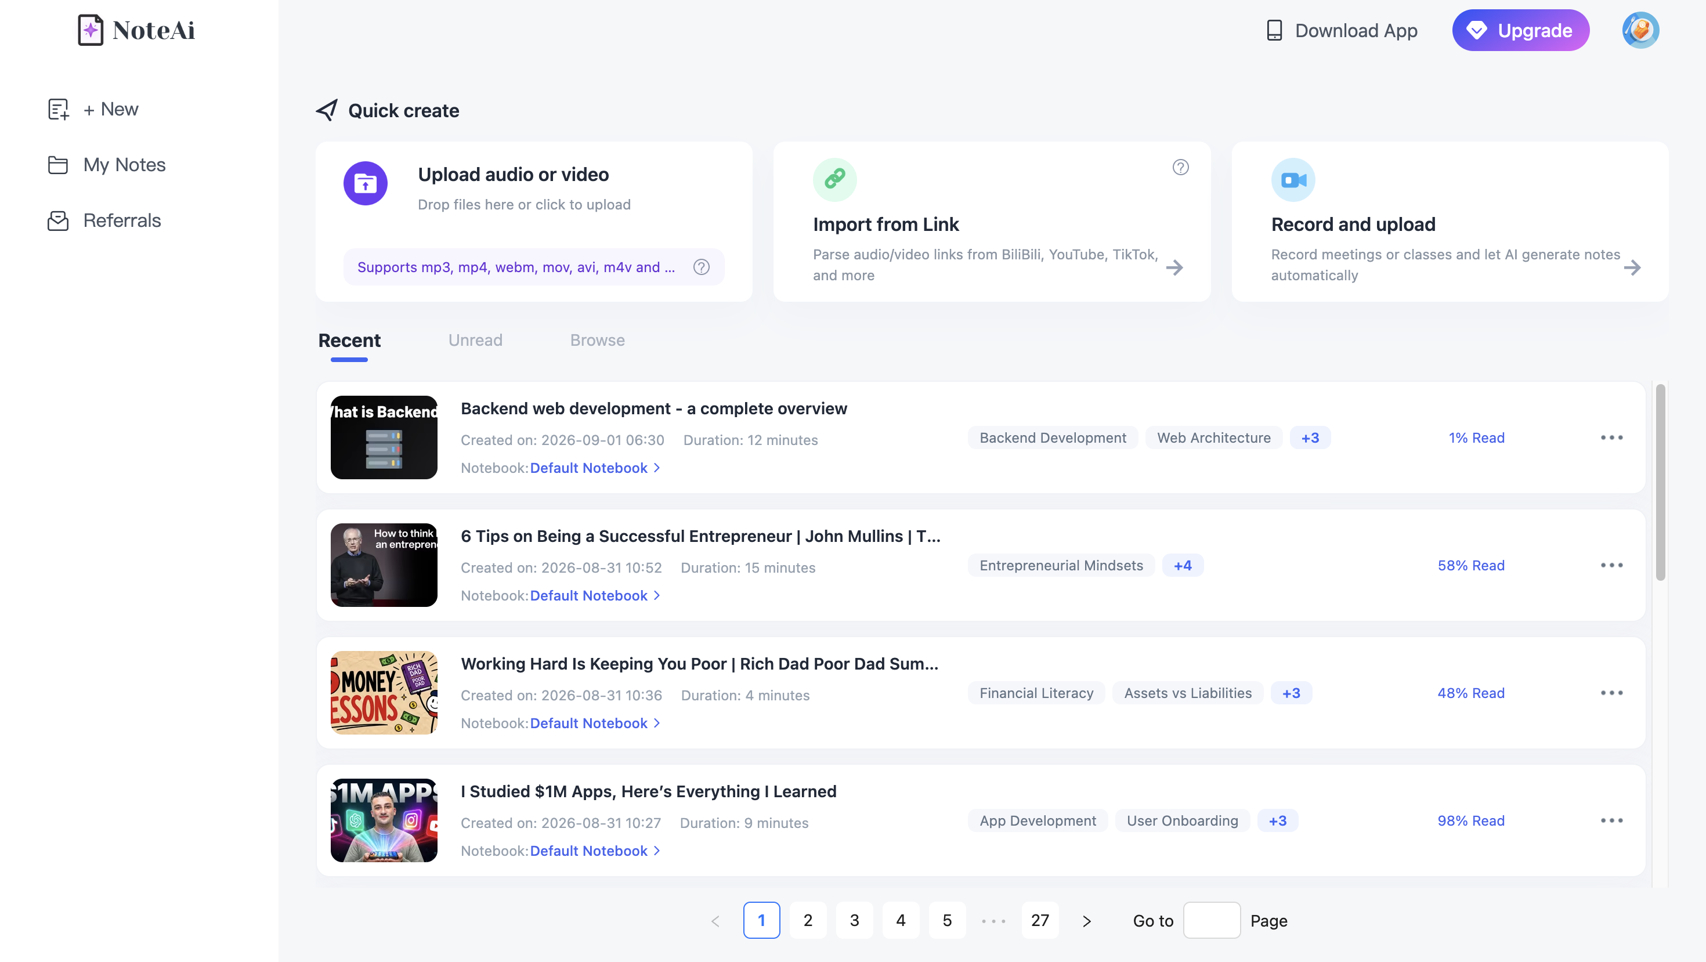Open 'I Studied $1M Apps' note title
Viewport: 1706px width, 962px height.
(x=648, y=792)
